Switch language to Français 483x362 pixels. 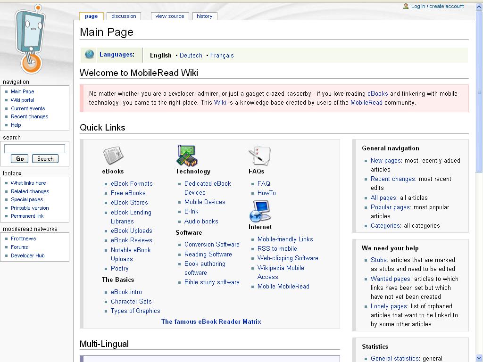point(222,56)
